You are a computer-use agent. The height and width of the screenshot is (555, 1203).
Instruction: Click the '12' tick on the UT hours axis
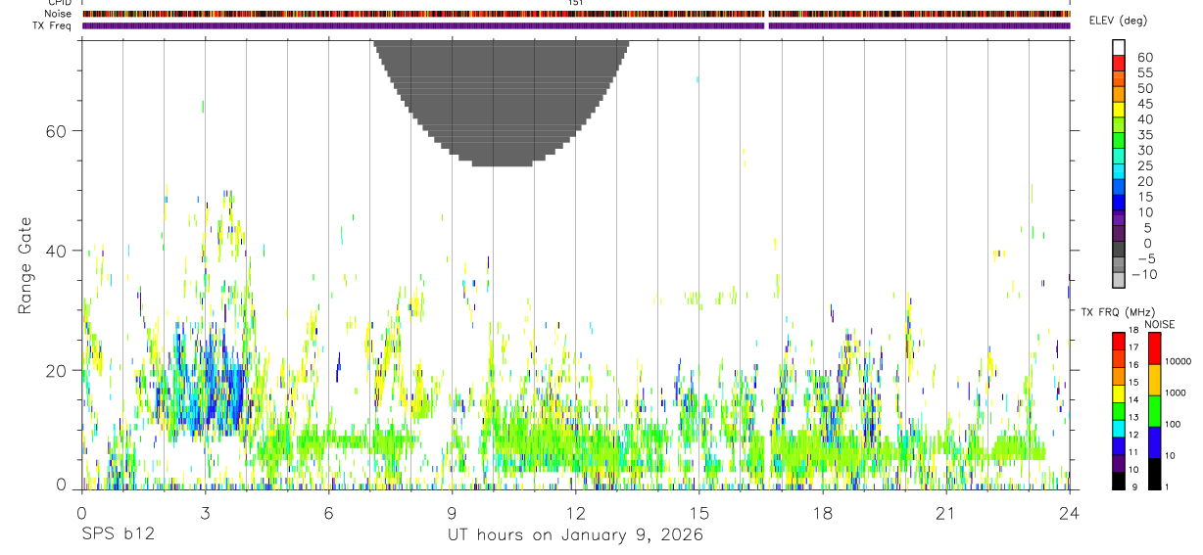click(575, 513)
